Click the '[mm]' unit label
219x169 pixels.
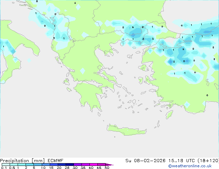point(38,161)
